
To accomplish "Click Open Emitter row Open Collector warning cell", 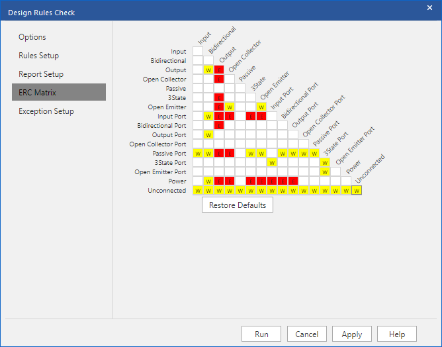I will coord(230,107).
